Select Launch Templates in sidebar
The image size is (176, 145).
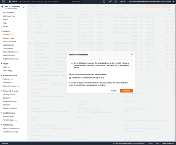pos(10,42)
